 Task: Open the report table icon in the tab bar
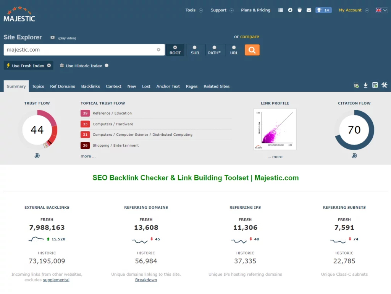(x=375, y=85)
